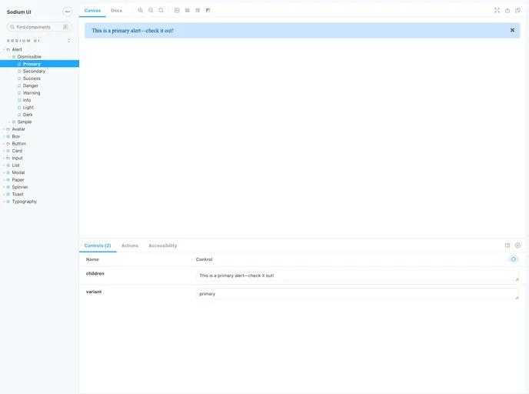
Task: Expand the Modal component
Action: pos(18,172)
